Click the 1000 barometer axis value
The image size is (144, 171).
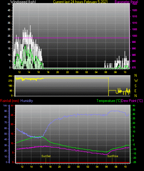134,36
